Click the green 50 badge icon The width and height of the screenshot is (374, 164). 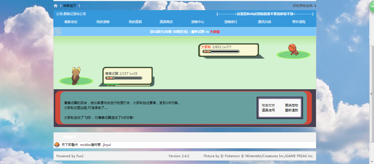click(372, 6)
